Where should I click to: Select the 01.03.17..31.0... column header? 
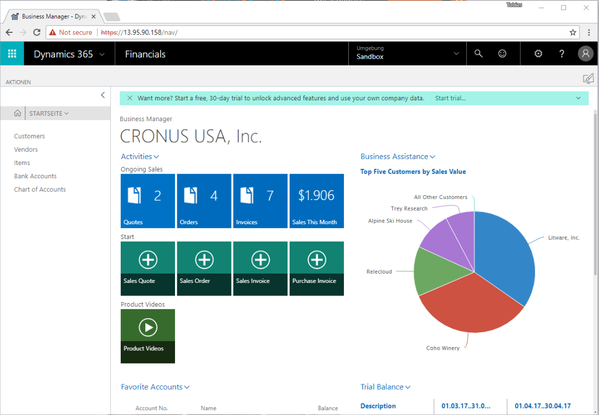466,406
